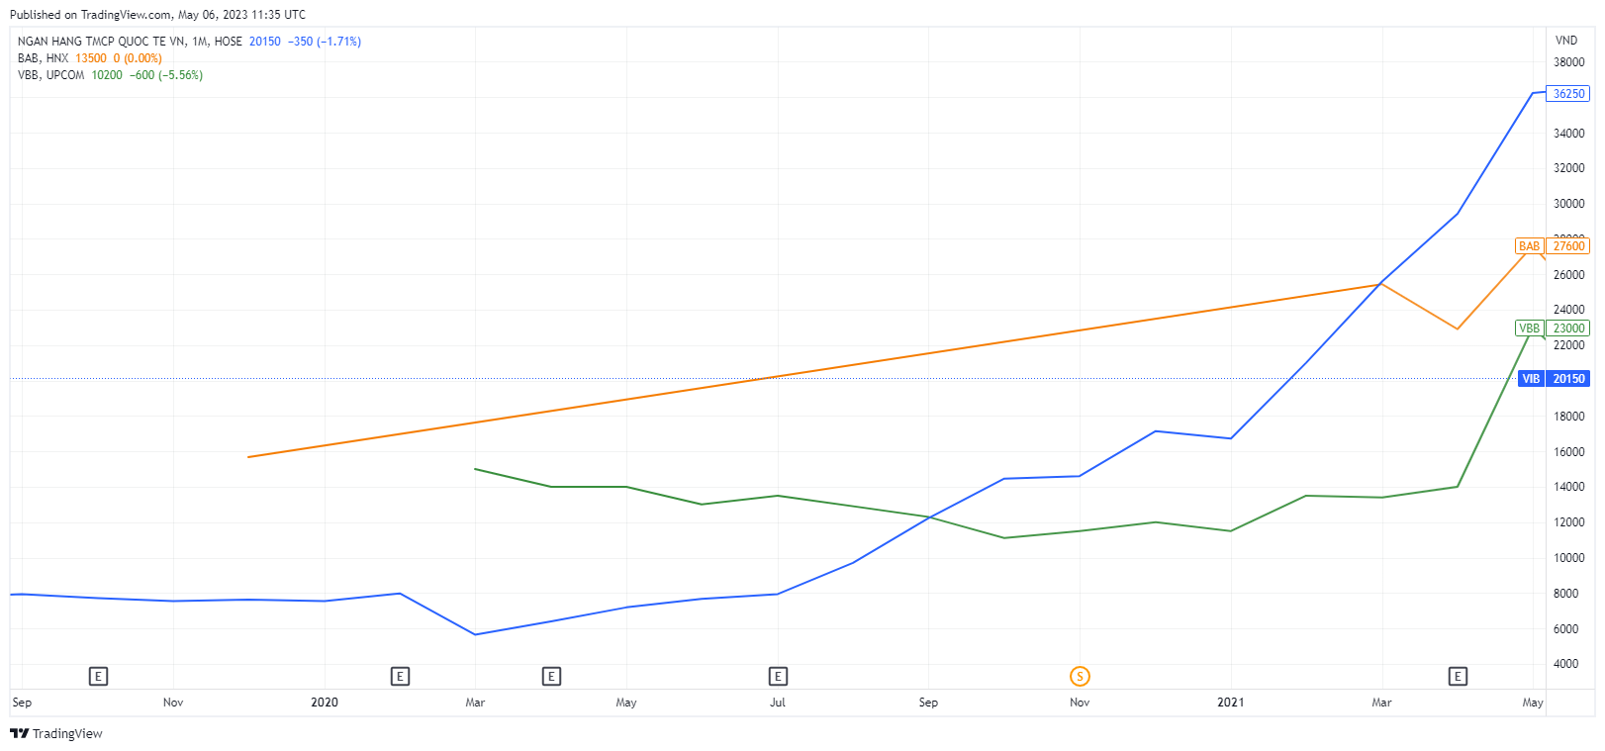Click the 36250 blue price label
The width and height of the screenshot is (1605, 751).
pos(1568,94)
